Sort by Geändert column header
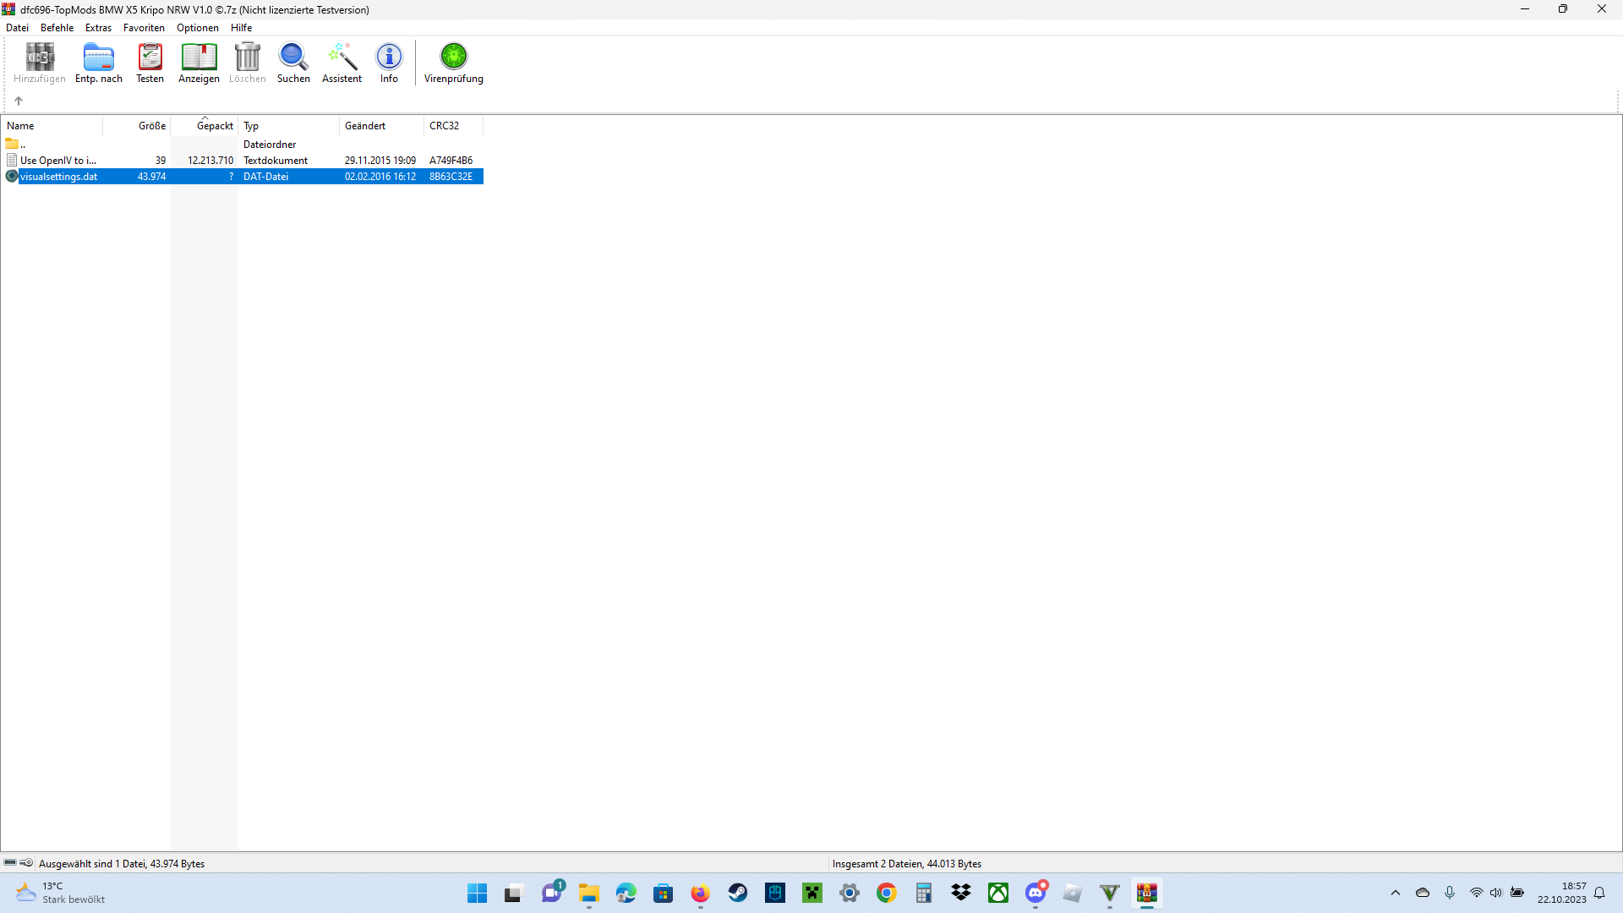This screenshot has height=913, width=1623. (x=365, y=126)
